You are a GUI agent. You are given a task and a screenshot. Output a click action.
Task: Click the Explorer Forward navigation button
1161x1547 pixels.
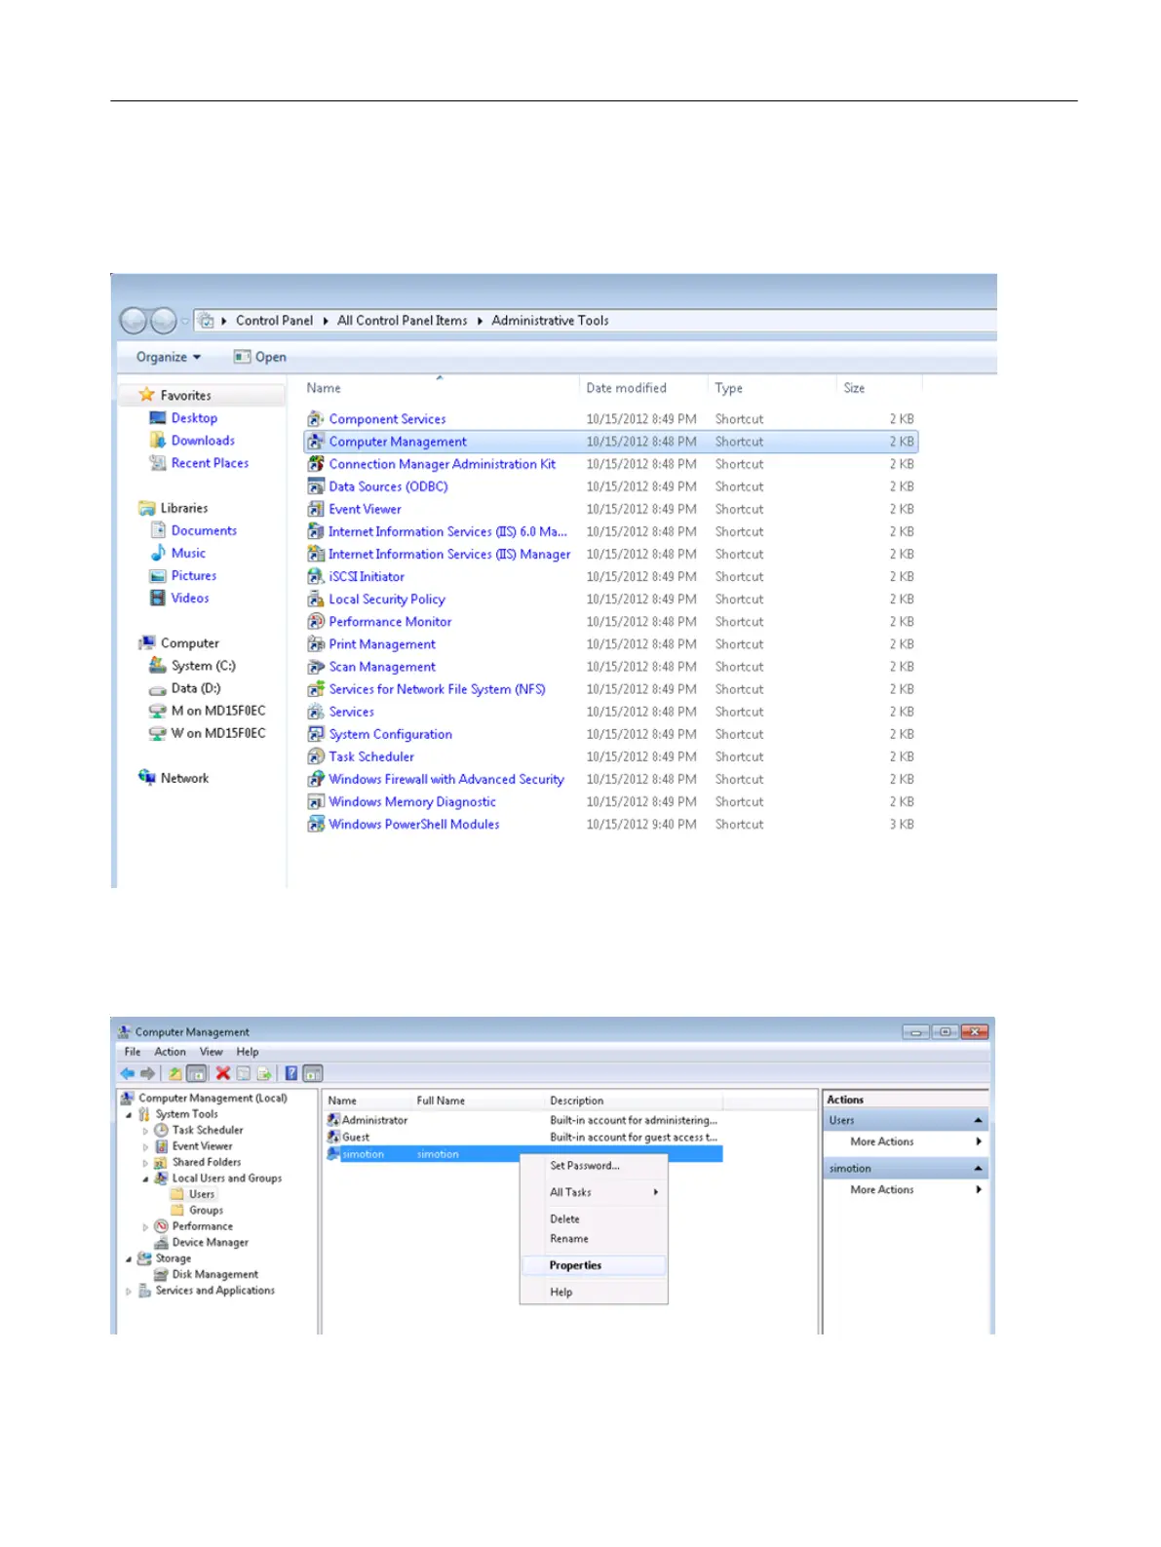tap(163, 320)
